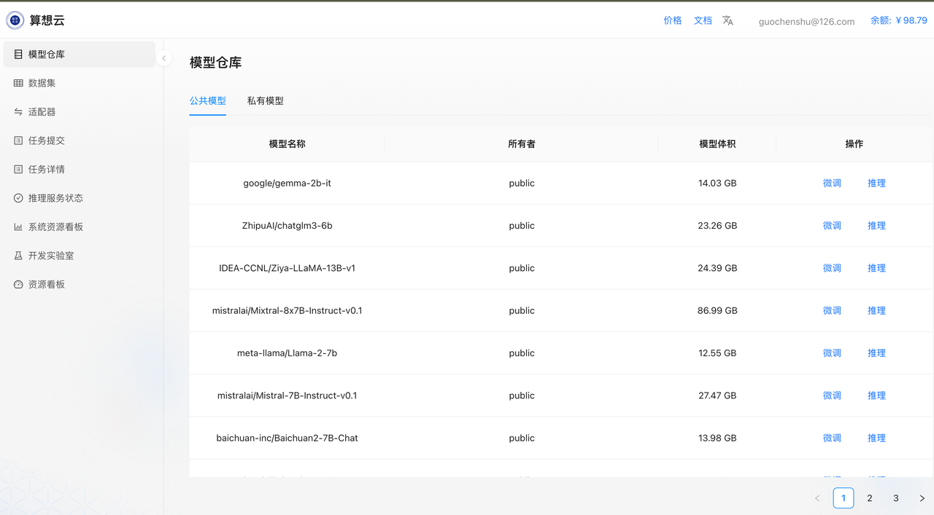Select 模型仓库 in the sidebar
The height and width of the screenshot is (515, 934).
click(x=80, y=55)
